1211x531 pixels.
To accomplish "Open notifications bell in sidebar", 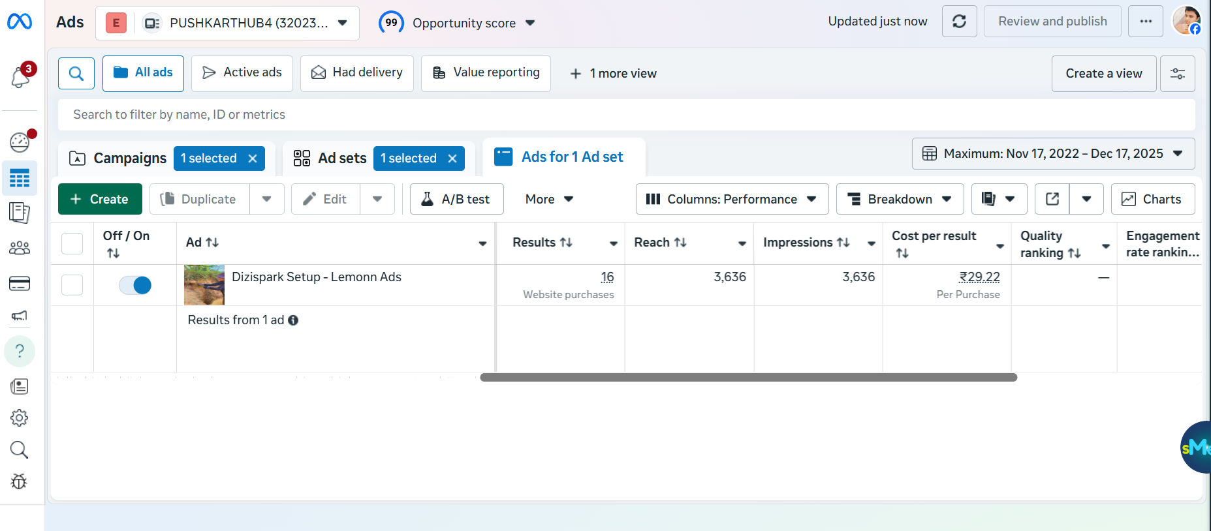I will point(20,77).
